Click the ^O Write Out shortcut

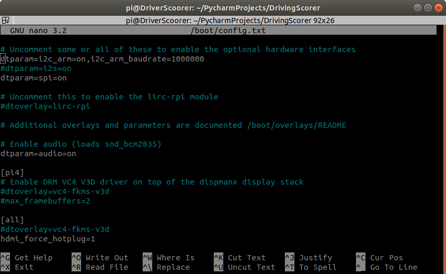coord(100,258)
